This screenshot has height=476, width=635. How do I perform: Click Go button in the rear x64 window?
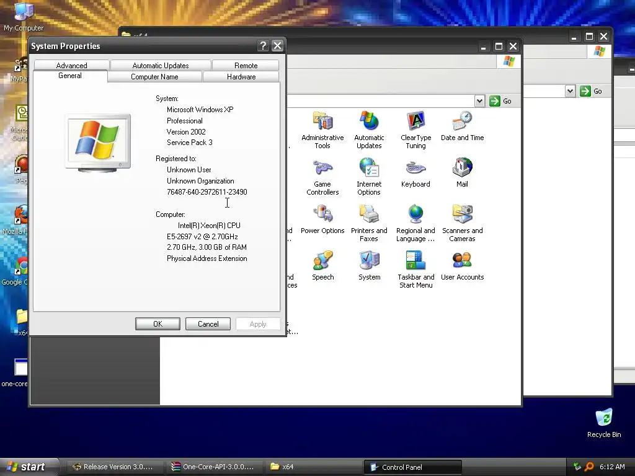click(x=591, y=91)
